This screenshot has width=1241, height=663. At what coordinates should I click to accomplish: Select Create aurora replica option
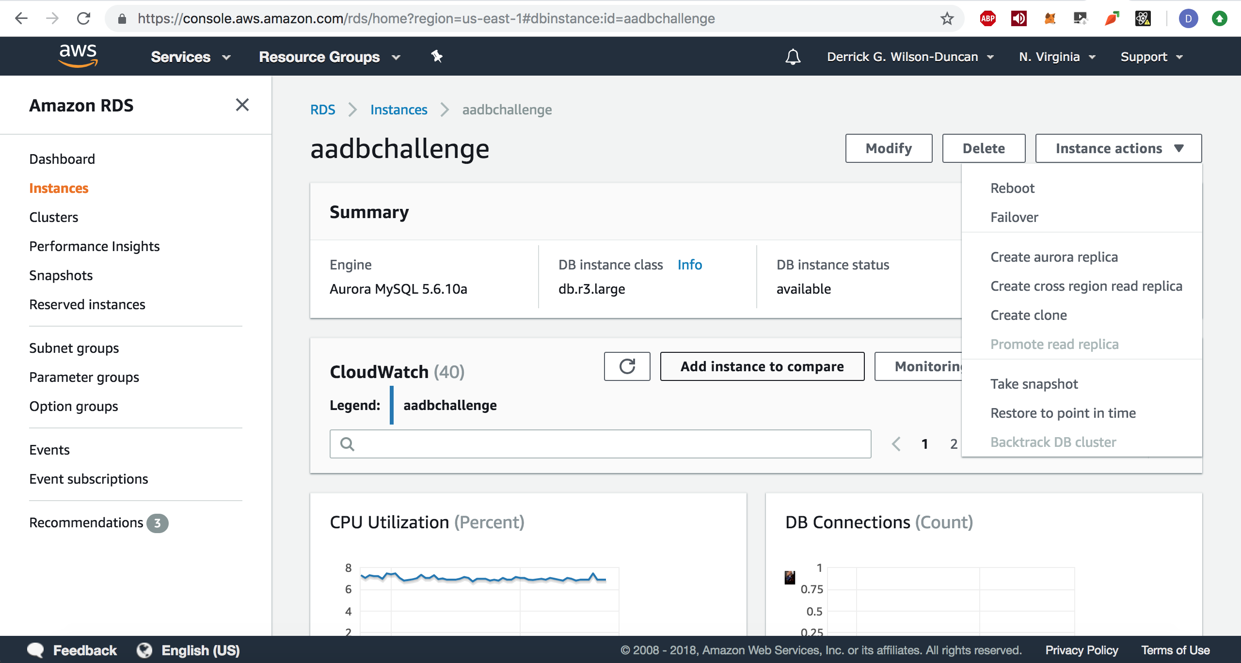point(1054,257)
